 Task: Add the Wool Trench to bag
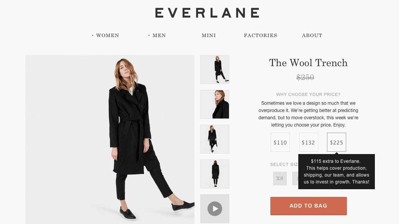click(308, 206)
